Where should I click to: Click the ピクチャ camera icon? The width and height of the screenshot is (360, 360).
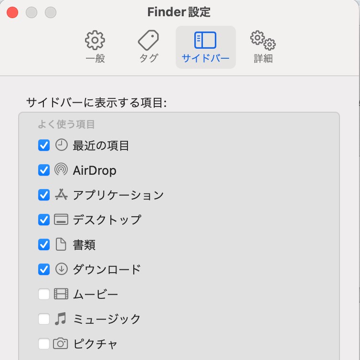[x=61, y=343]
